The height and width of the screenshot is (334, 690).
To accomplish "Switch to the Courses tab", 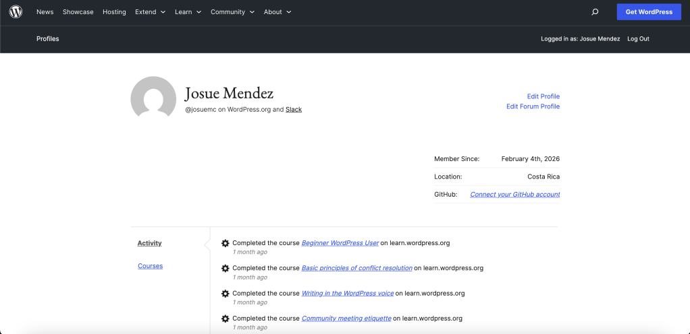I will tap(150, 266).
